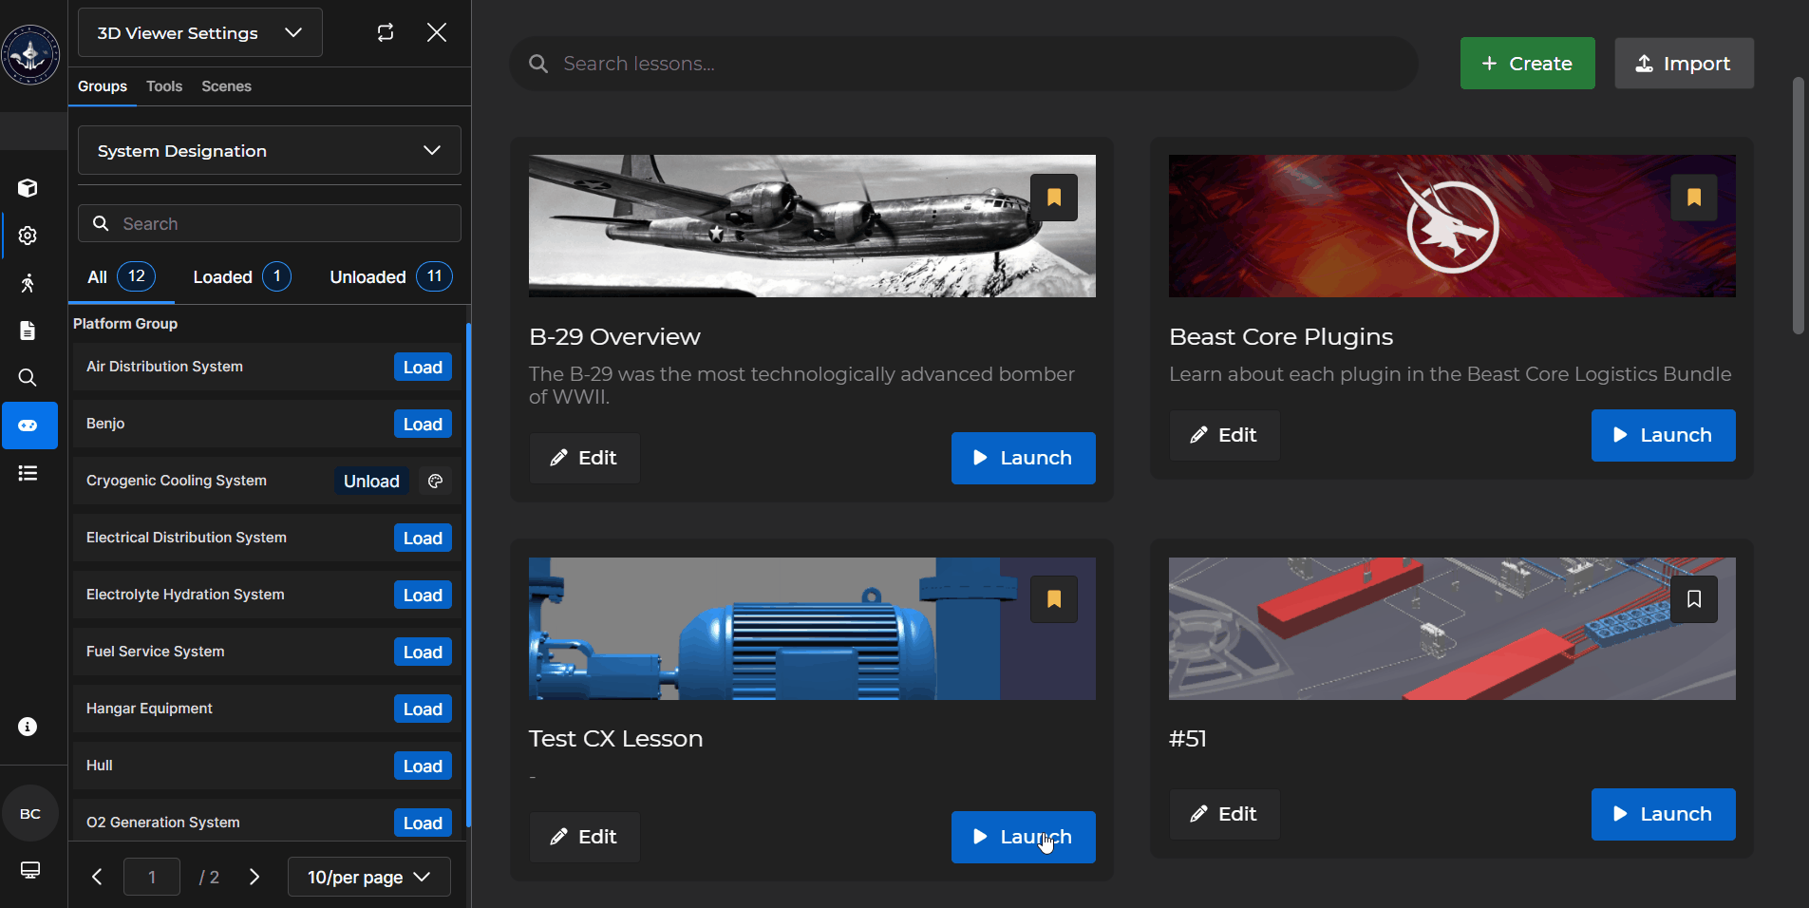Bookmark the #51 lesson card
The height and width of the screenshot is (908, 1809).
coord(1694,599)
